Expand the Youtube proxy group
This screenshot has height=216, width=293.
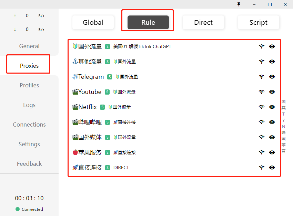[174, 92]
